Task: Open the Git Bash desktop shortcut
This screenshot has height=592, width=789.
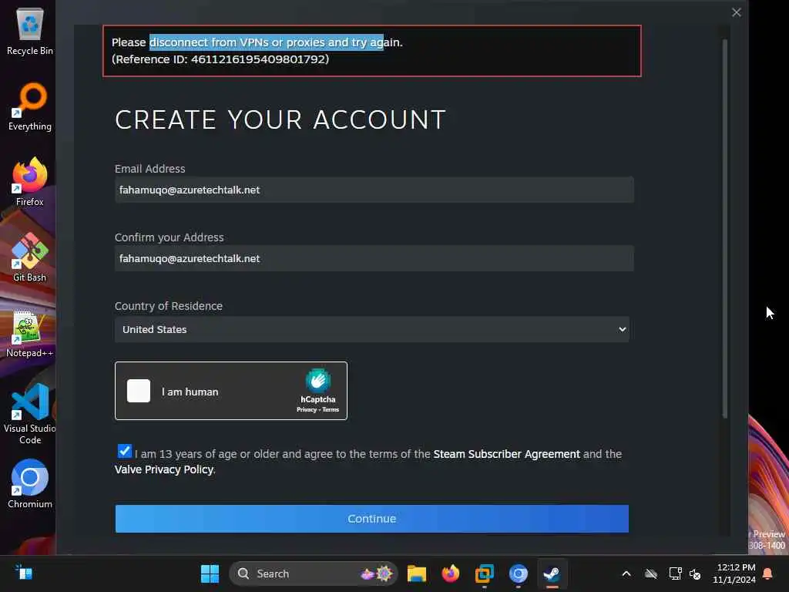Action: pyautogui.click(x=30, y=257)
